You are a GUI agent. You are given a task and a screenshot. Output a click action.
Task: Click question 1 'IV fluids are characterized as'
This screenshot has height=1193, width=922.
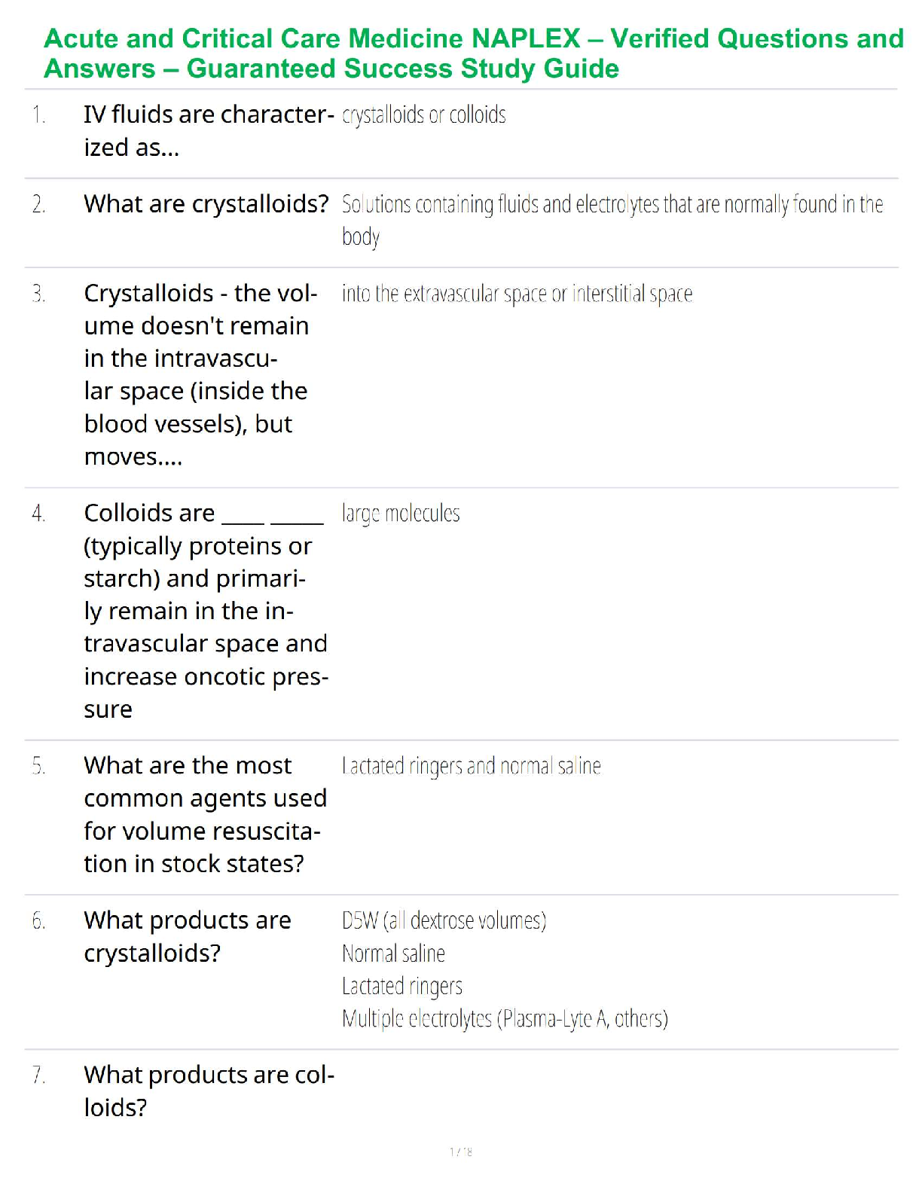tap(208, 130)
